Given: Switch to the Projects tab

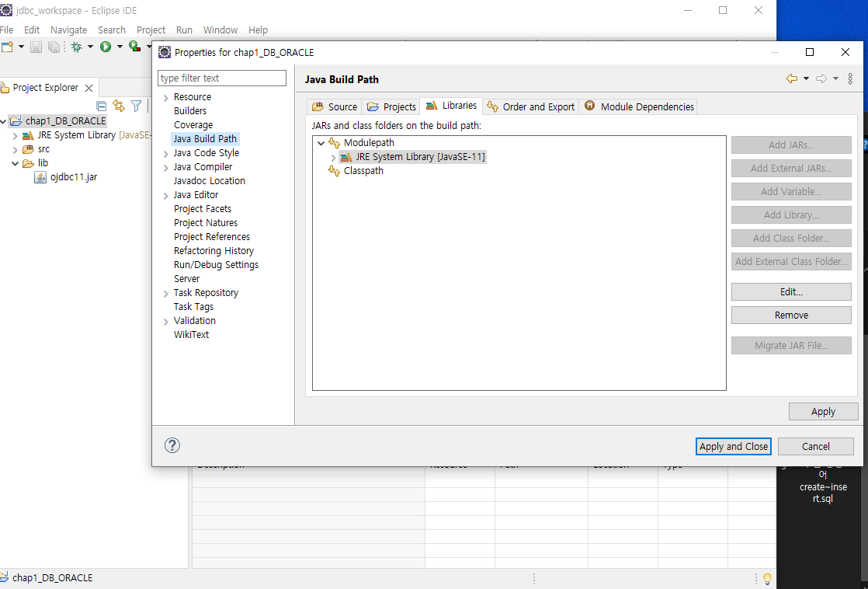Looking at the screenshot, I should pos(391,106).
